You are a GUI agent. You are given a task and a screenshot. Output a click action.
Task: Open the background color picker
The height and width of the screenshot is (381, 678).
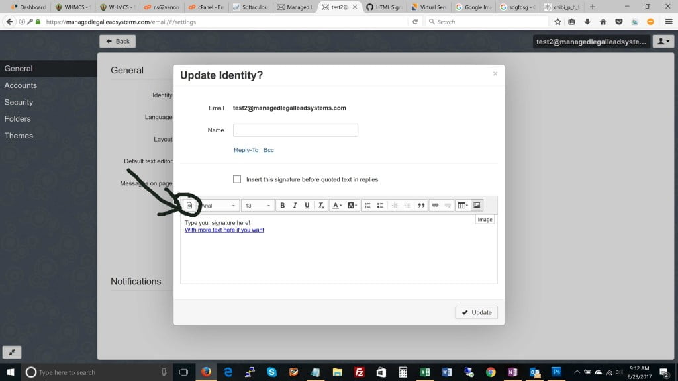[352, 206]
